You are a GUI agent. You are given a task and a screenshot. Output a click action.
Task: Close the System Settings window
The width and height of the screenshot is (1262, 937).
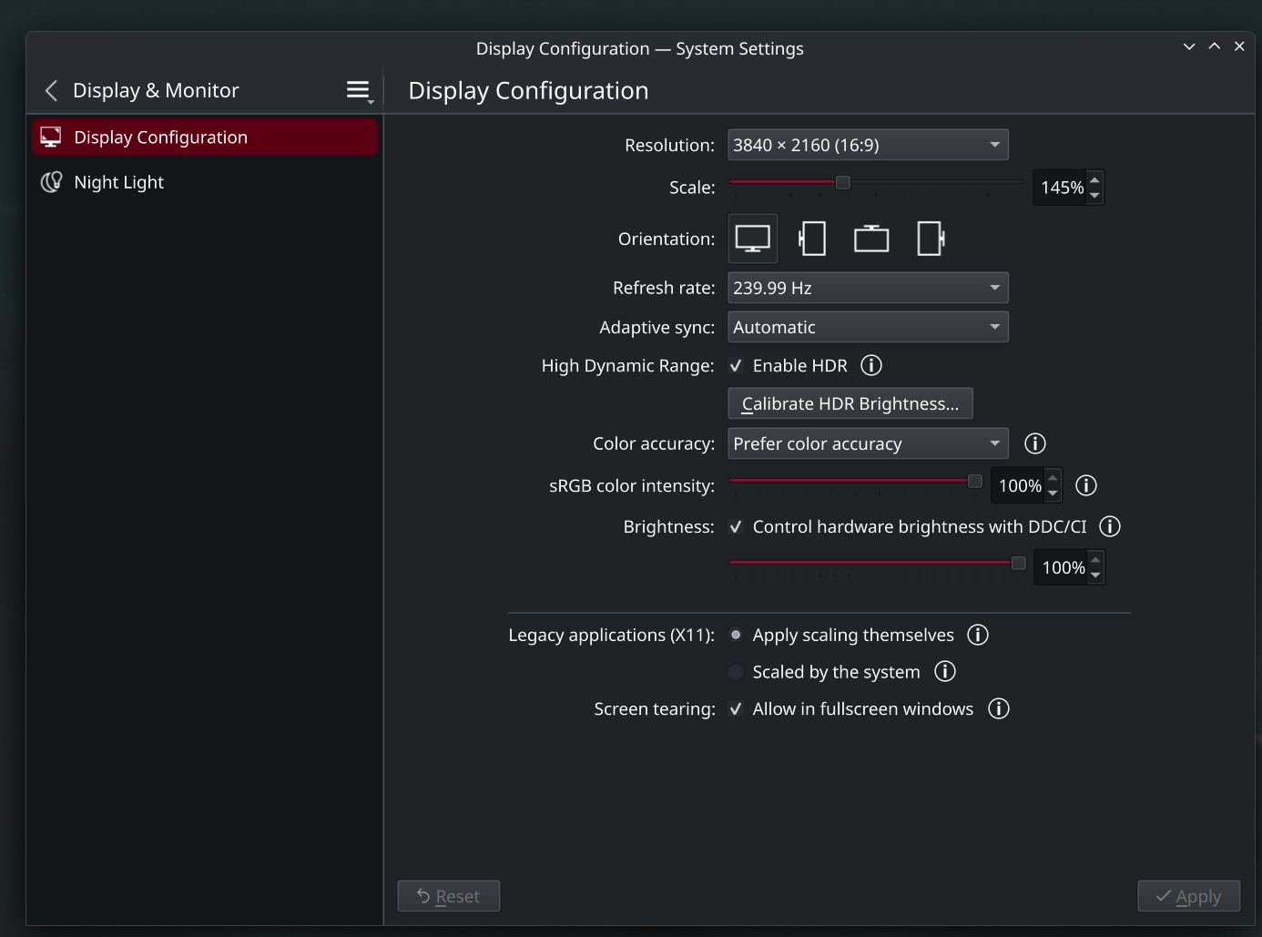coord(1239,46)
